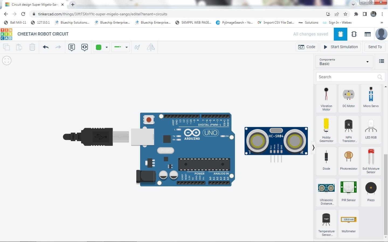Select the Piezo component
The width and height of the screenshot is (388, 242).
[x=371, y=193]
